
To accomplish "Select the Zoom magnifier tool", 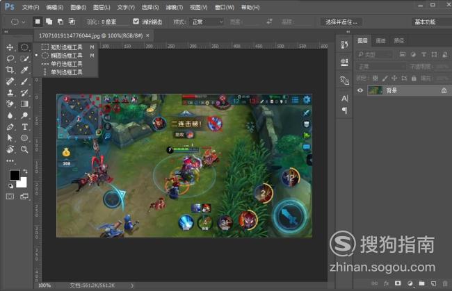I will tap(24, 149).
